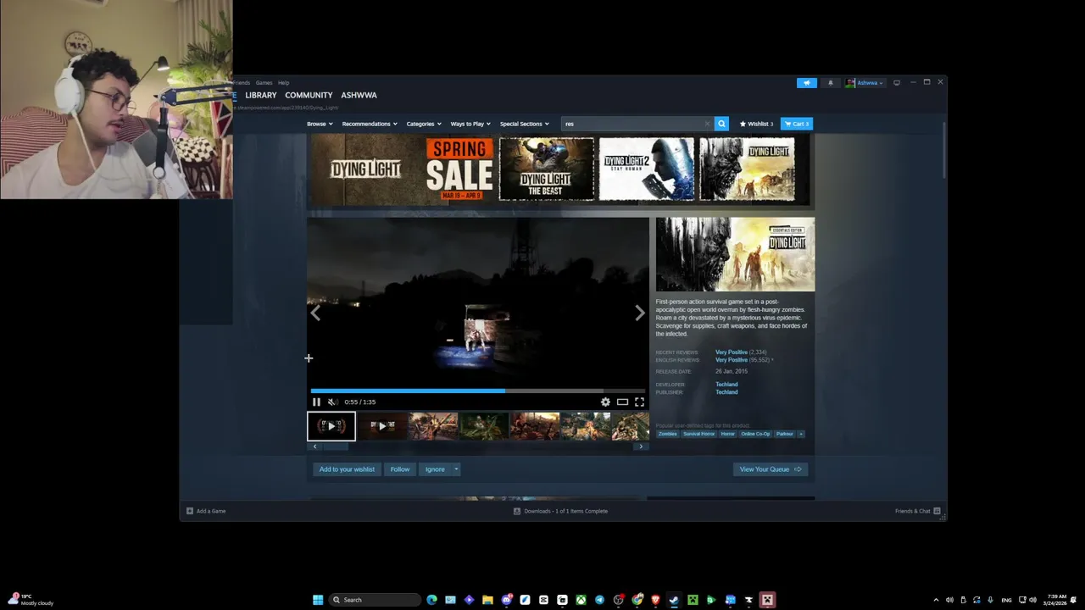Click the Techland publisher link

pyautogui.click(x=726, y=392)
